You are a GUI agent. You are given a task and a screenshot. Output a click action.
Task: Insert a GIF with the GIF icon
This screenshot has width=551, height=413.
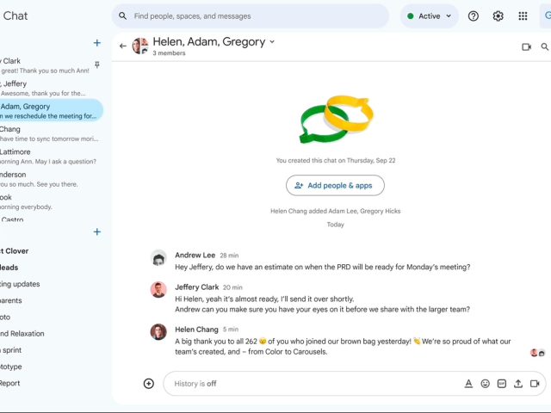click(x=501, y=384)
